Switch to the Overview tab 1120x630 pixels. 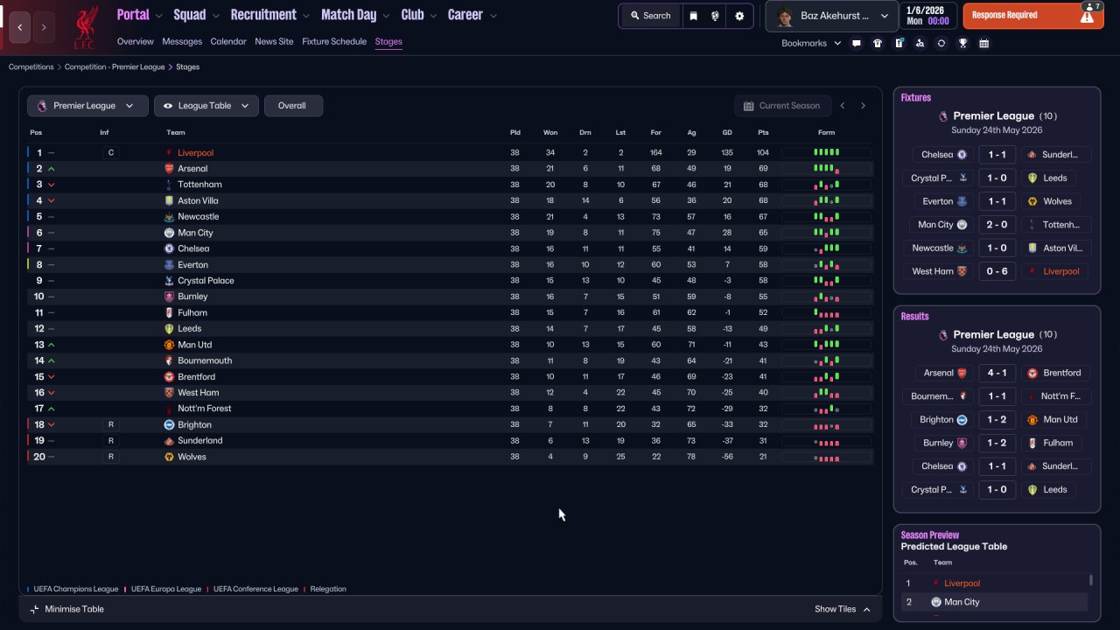pos(136,42)
